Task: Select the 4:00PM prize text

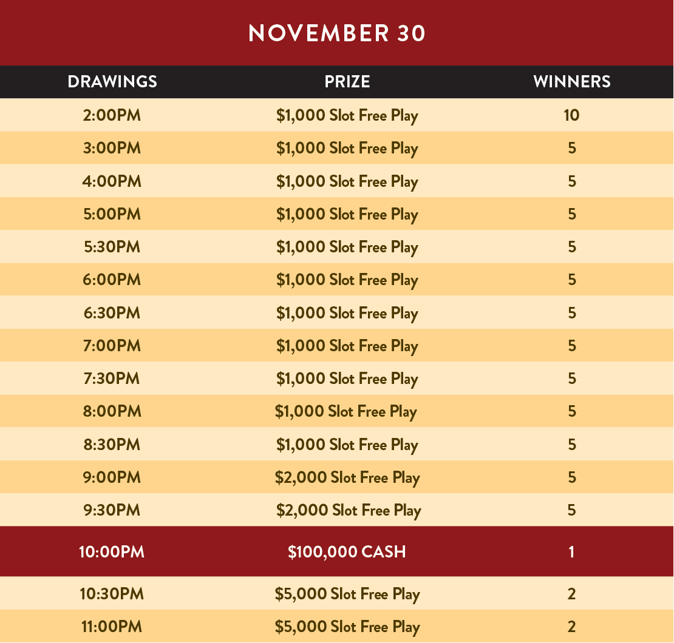Action: click(x=347, y=181)
